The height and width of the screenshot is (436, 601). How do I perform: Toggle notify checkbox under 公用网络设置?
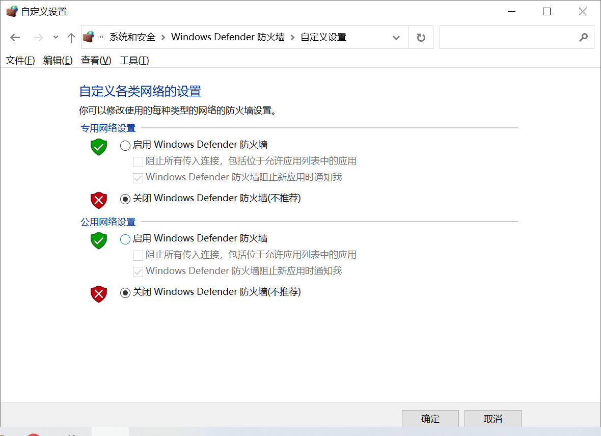click(x=138, y=272)
